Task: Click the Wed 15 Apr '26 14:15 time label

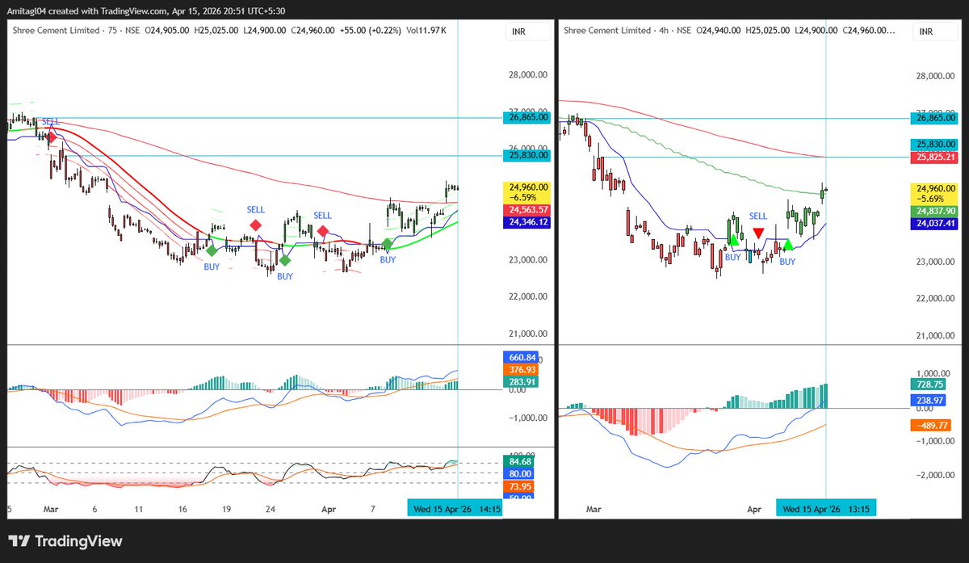Action: 457,510
